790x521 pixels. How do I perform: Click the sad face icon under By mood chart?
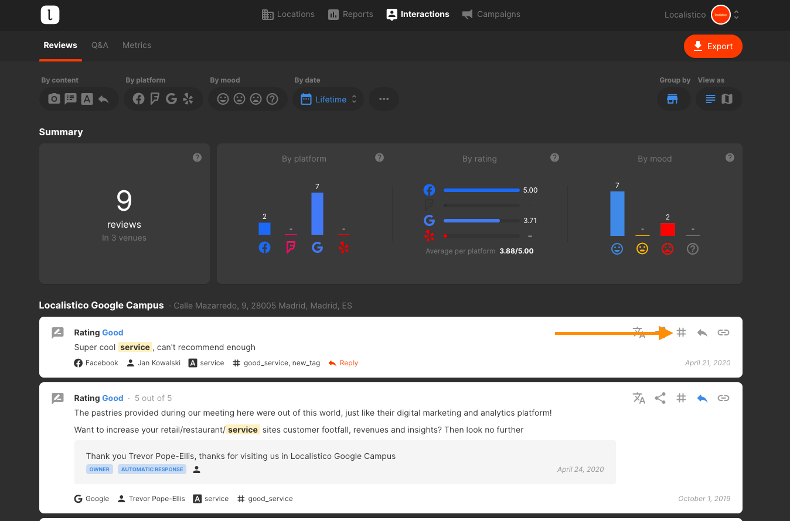(x=668, y=249)
